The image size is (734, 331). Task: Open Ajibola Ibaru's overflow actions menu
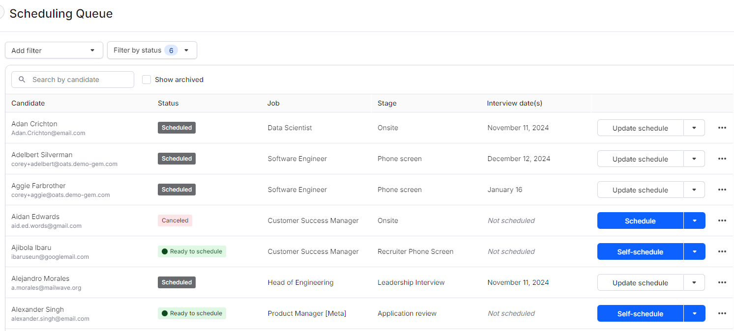722,251
